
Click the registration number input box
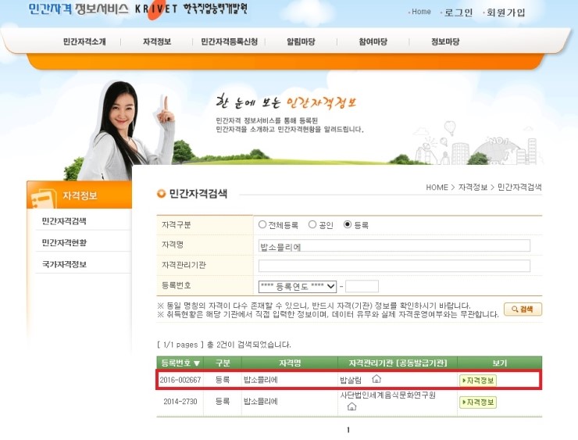(x=362, y=286)
